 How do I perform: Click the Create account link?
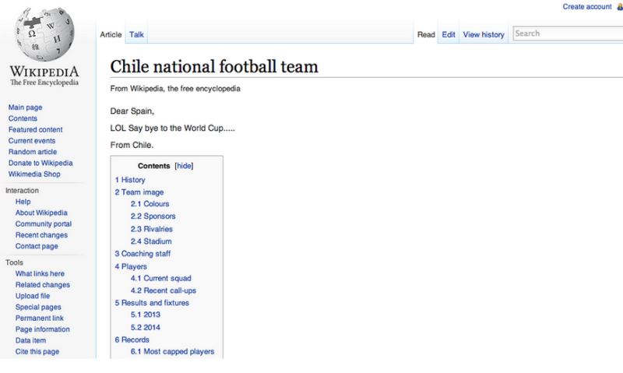[x=587, y=7]
